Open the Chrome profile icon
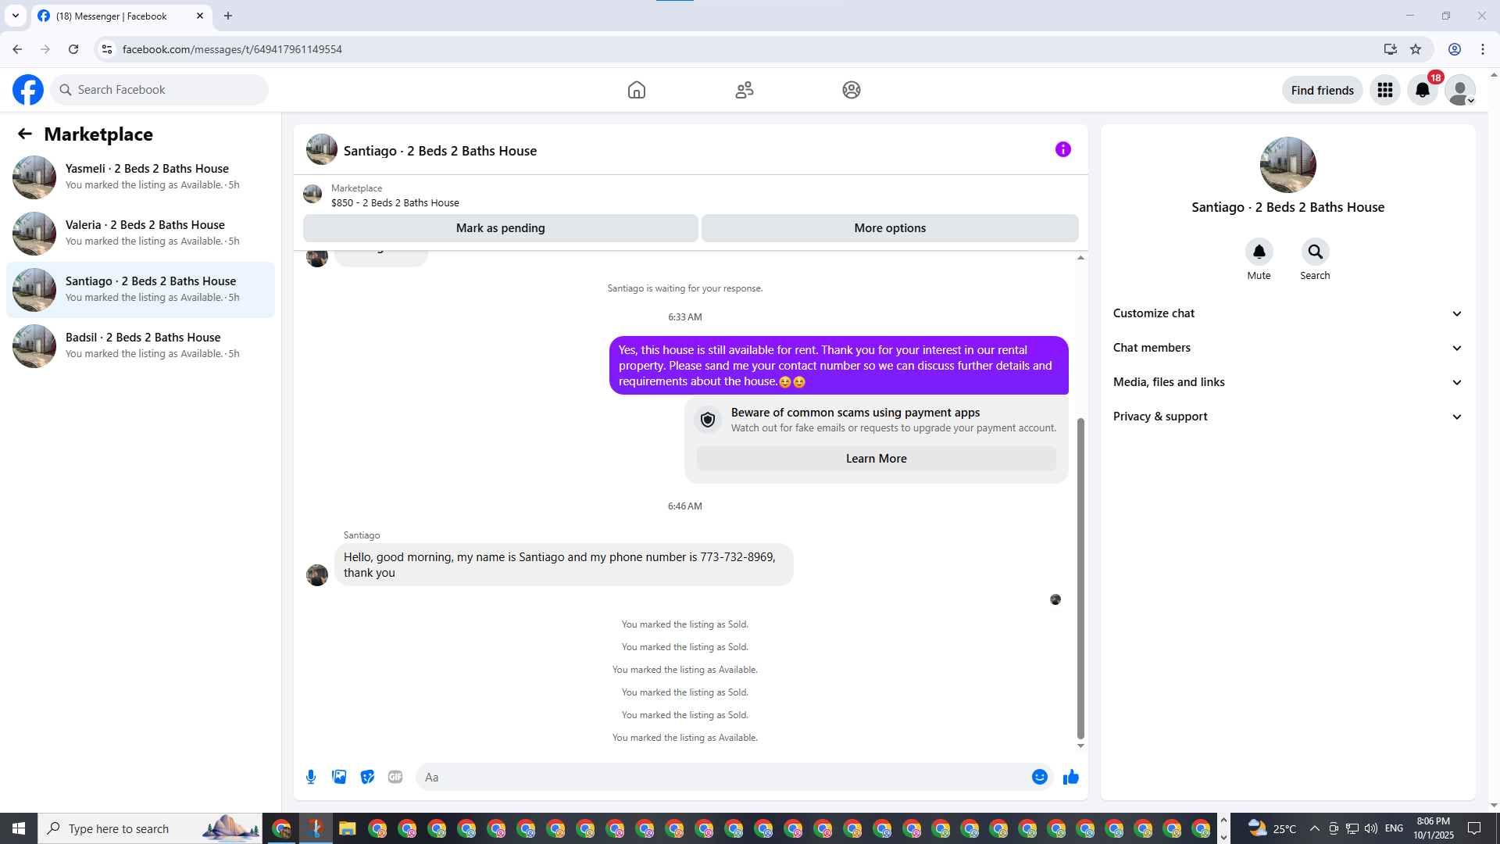The width and height of the screenshot is (1500, 844). (x=1455, y=49)
